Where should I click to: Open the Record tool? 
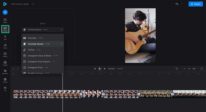5,80
